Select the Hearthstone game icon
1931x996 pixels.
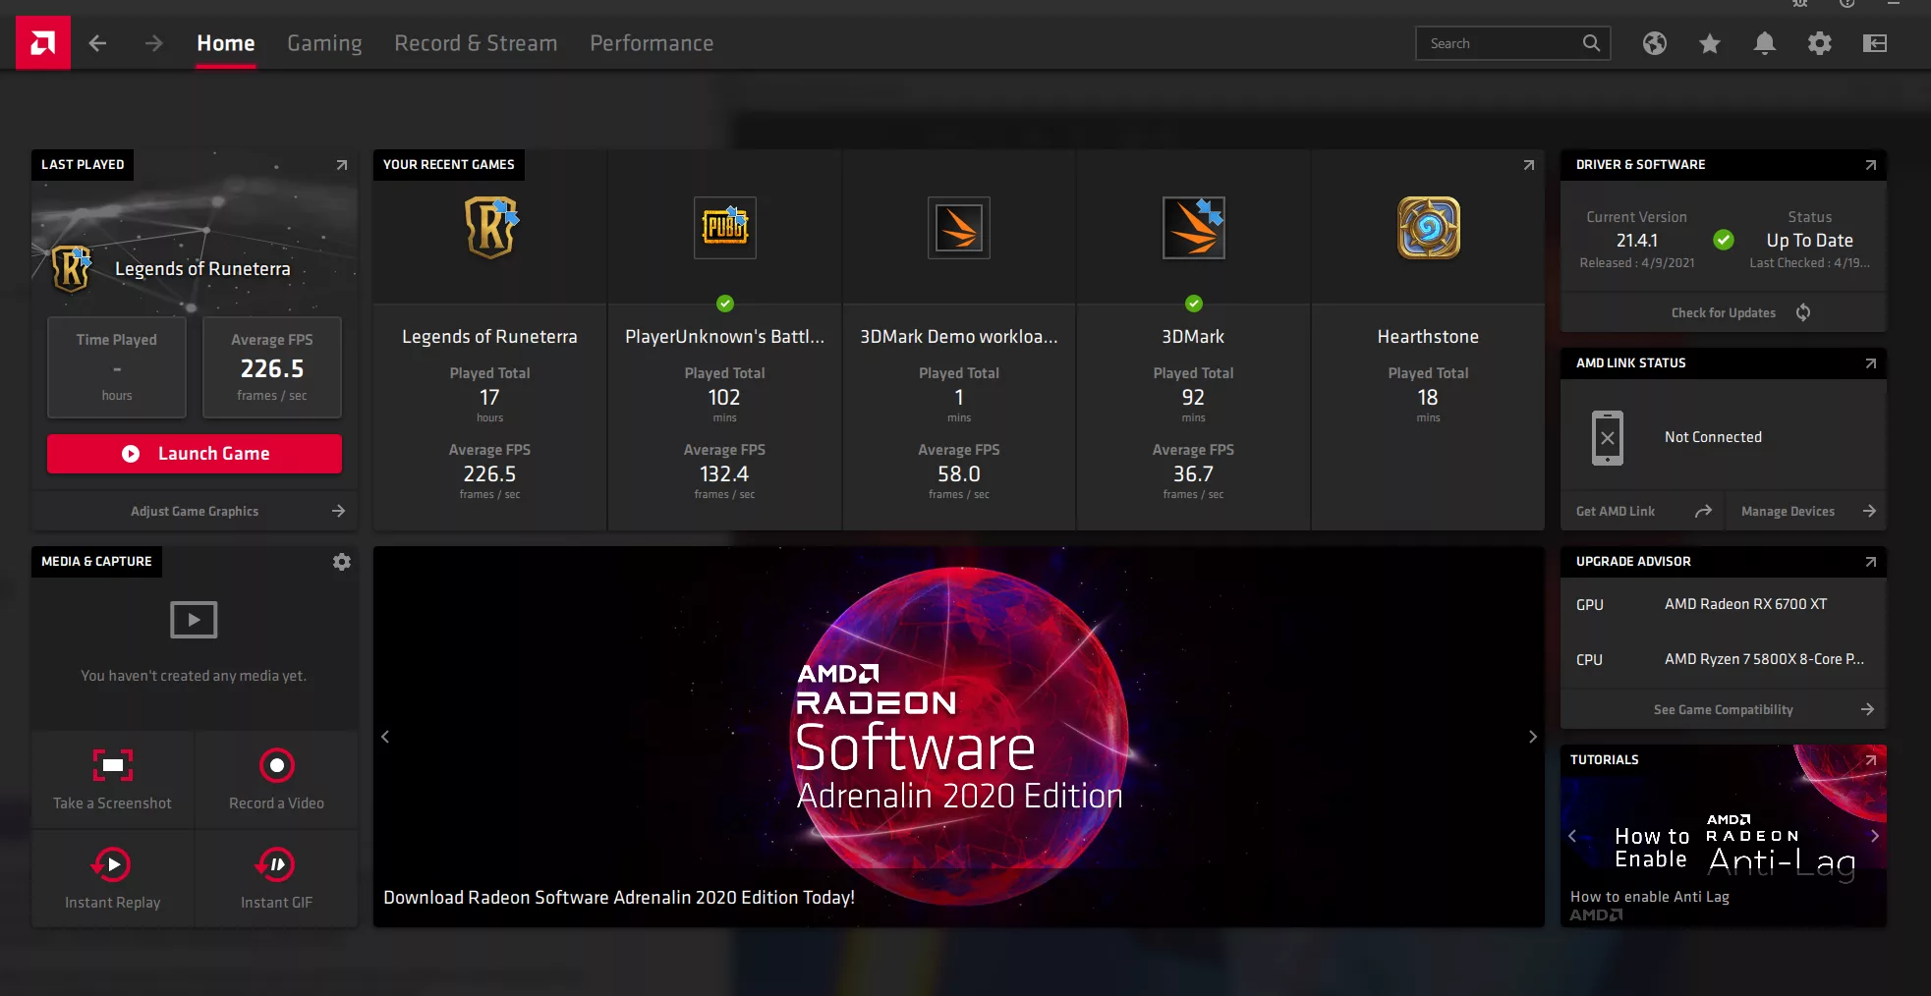click(x=1429, y=228)
